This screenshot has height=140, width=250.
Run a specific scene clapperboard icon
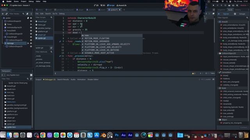233,5
